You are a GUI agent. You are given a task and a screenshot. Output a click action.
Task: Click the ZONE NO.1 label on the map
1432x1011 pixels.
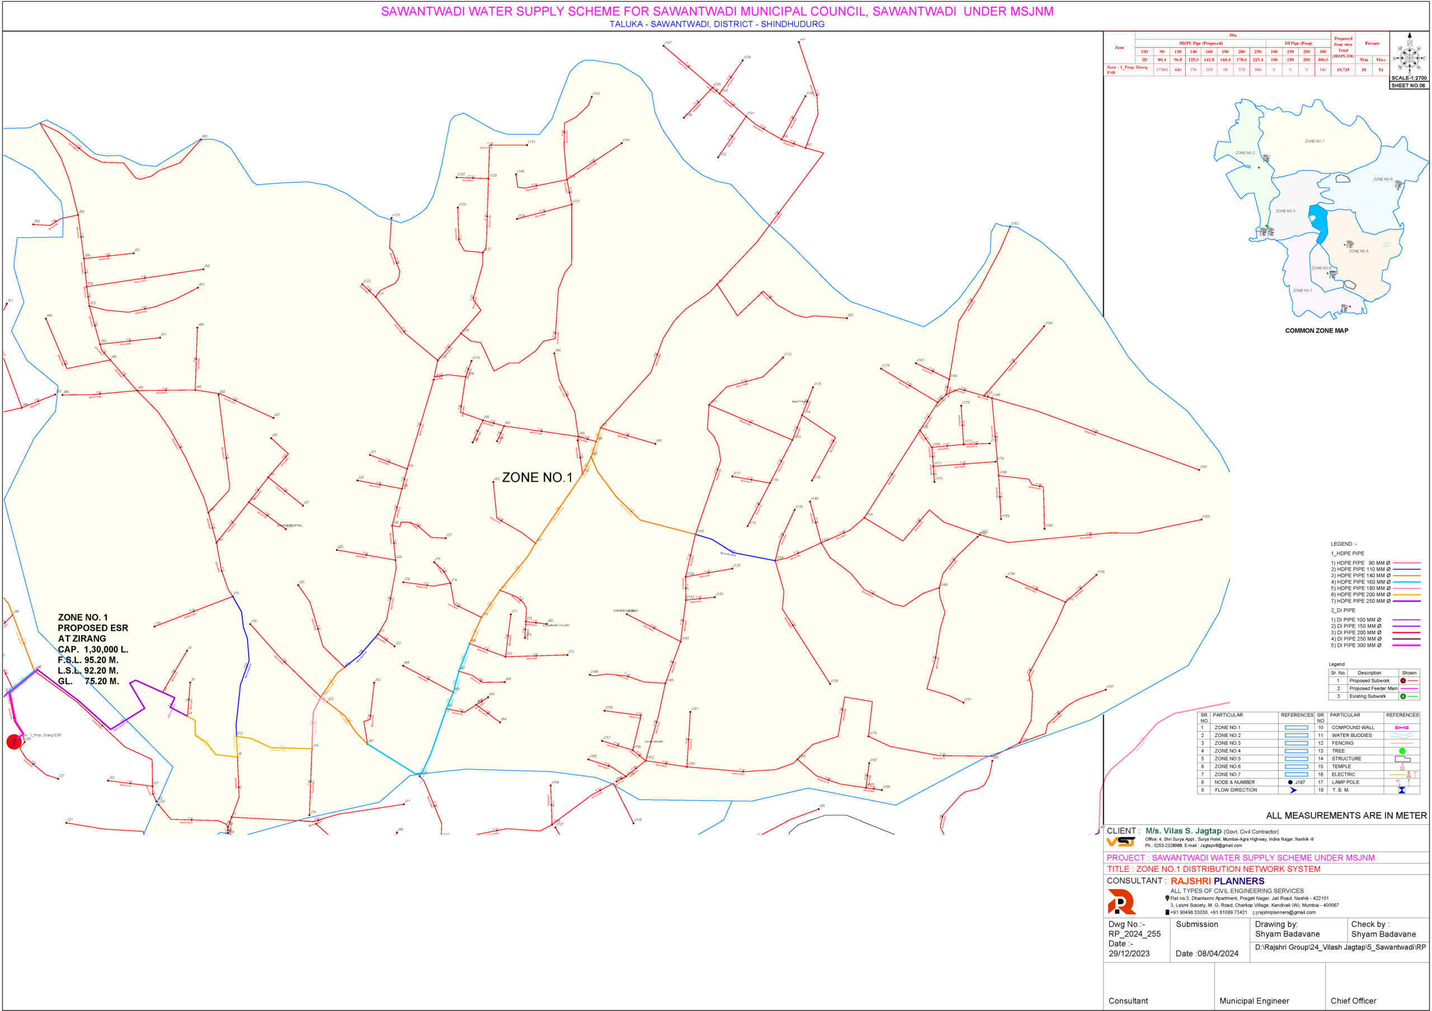click(536, 478)
